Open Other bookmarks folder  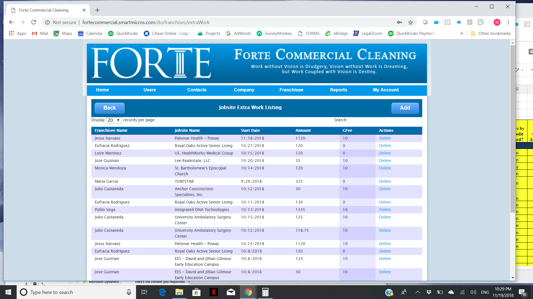[x=491, y=33]
